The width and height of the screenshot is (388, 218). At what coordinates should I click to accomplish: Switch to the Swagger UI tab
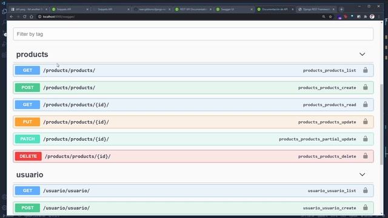click(235, 10)
